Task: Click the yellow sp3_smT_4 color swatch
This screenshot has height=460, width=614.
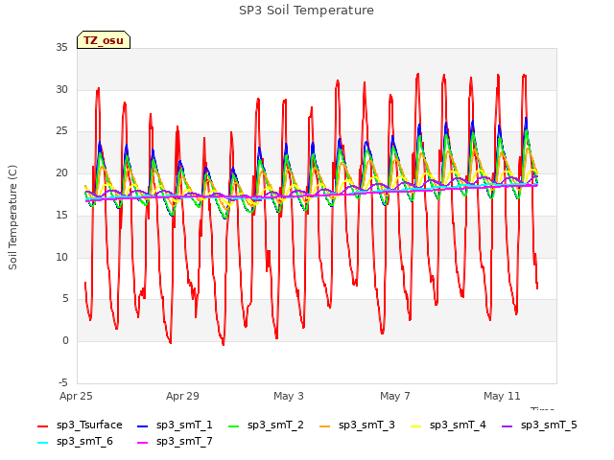Action: pos(415,425)
